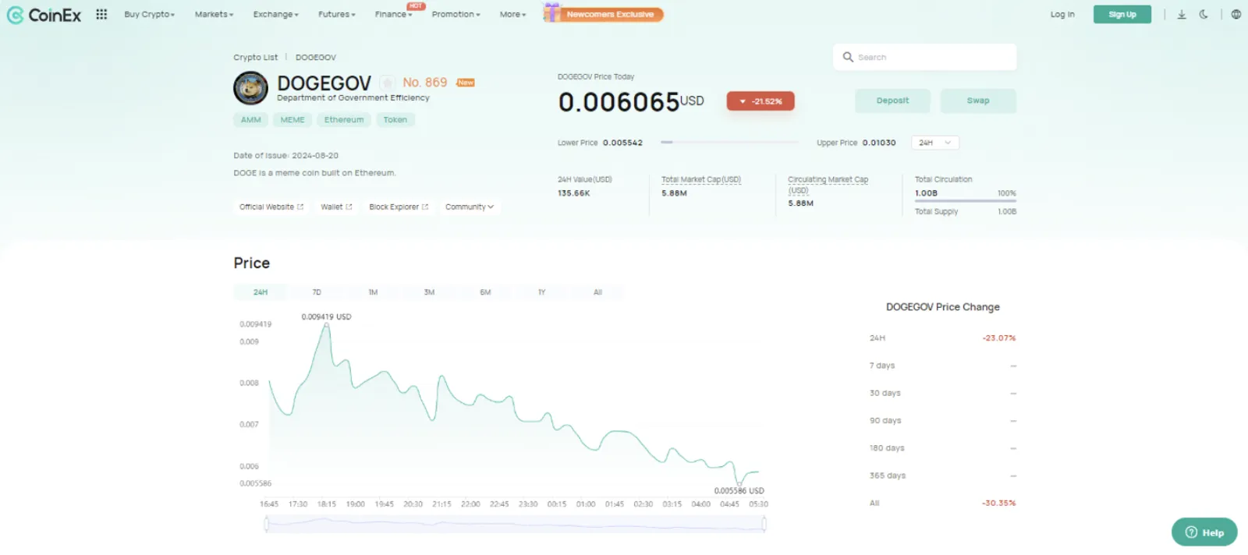1248x555 pixels.
Task: Click the -21.52% price change badge
Action: tap(760, 101)
